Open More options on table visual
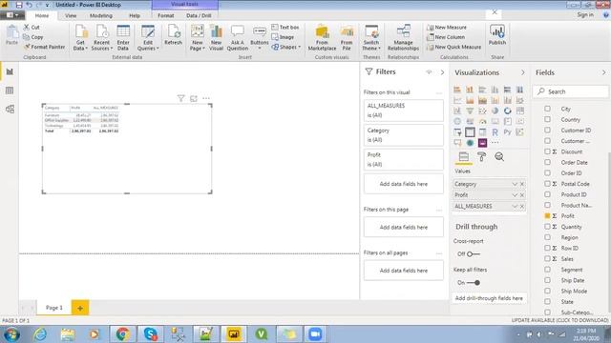Image resolution: width=611 pixels, height=343 pixels. 206,98
